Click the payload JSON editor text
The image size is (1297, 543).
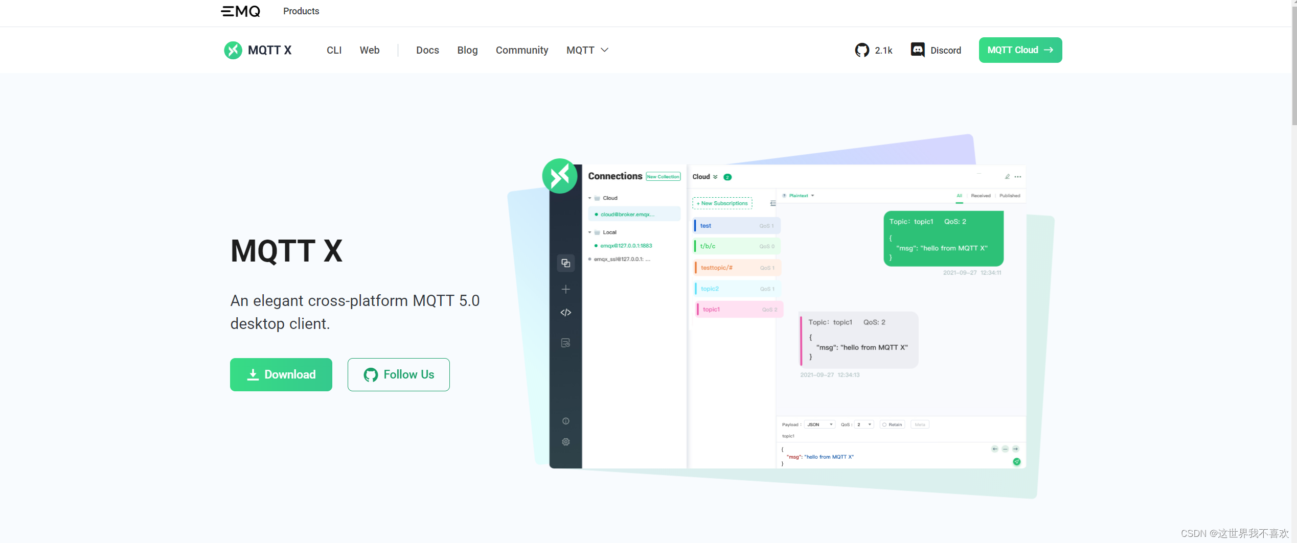coord(818,457)
